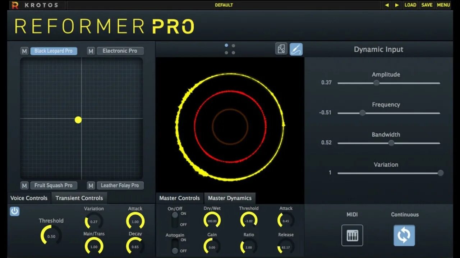Viewport: 460px width, 258px height.
Task: Toggle the Continuous loop button
Action: point(404,235)
